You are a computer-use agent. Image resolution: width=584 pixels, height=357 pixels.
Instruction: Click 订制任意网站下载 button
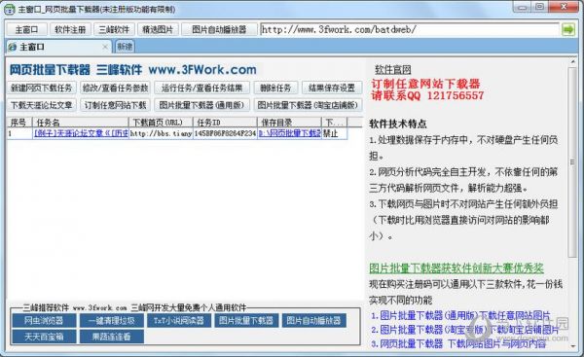tap(115, 105)
